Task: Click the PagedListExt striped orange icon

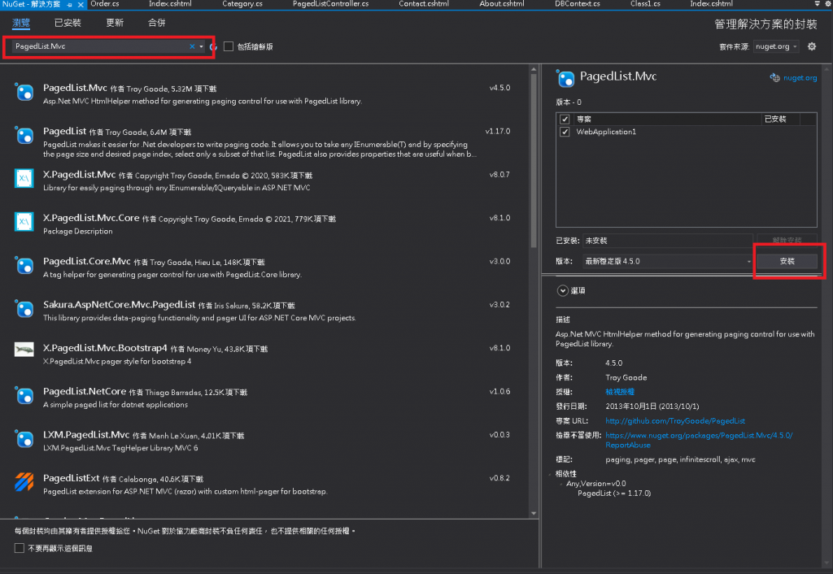Action: pos(24,482)
